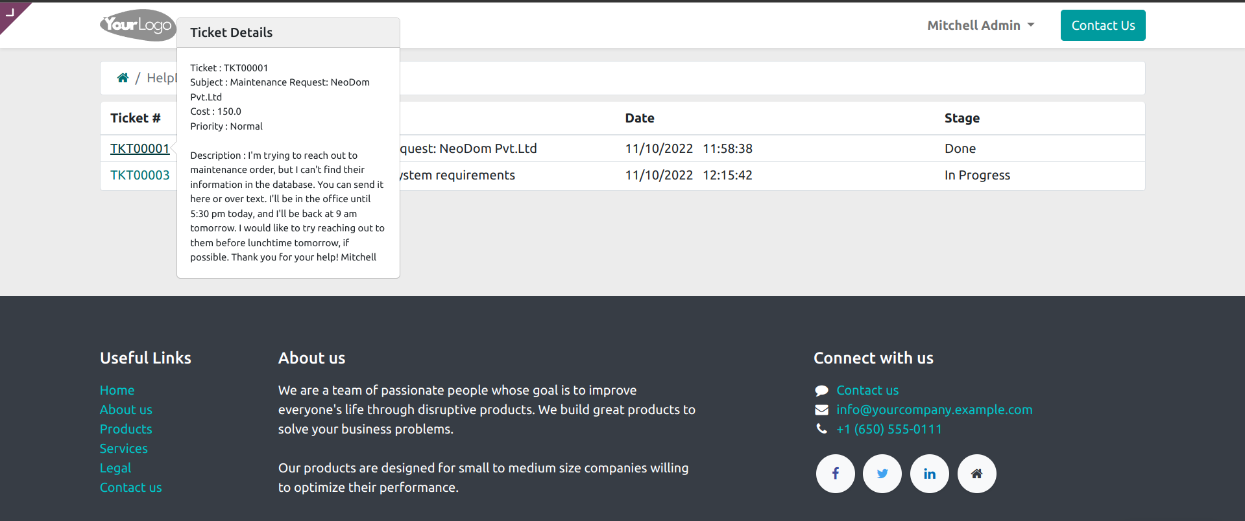
Task: Open ticket TKT00001 link
Action: (139, 148)
